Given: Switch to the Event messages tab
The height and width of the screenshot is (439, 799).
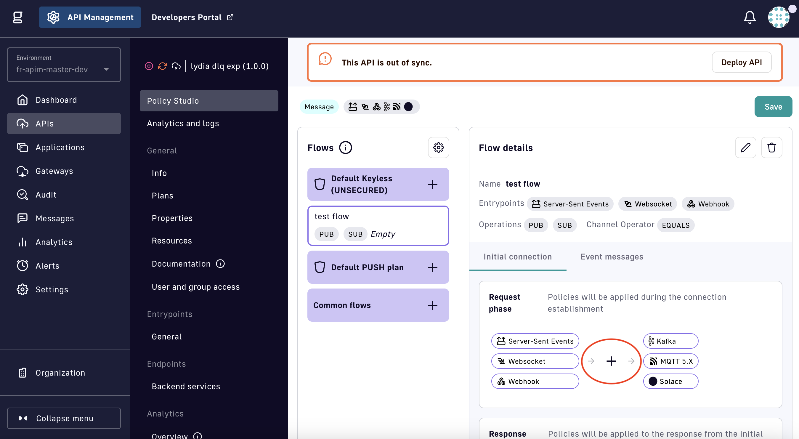Looking at the screenshot, I should (612, 257).
